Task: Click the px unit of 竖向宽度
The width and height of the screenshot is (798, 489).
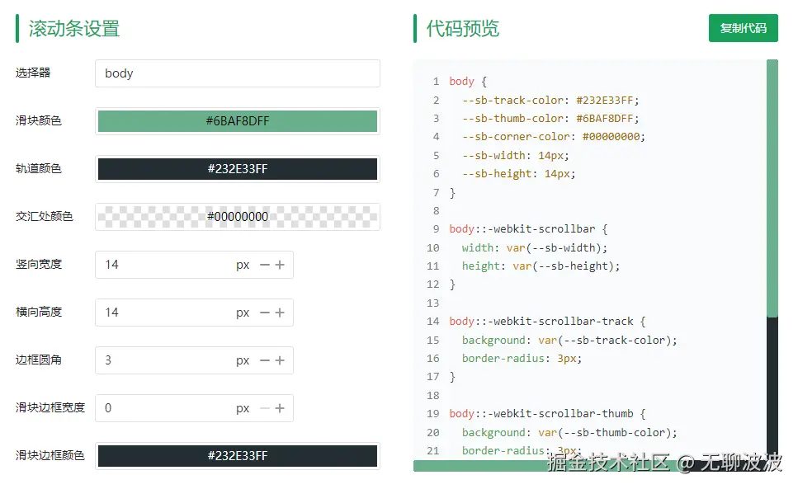Action: (243, 265)
